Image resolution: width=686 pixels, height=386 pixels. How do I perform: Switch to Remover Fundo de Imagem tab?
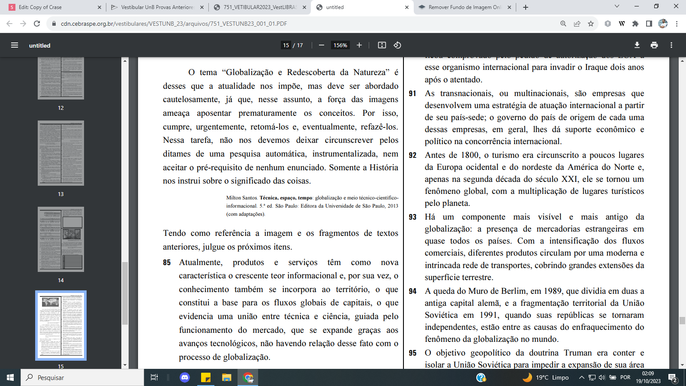tap(465, 7)
